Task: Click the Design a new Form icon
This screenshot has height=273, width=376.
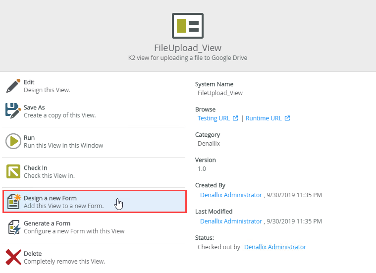Action: [x=14, y=202]
